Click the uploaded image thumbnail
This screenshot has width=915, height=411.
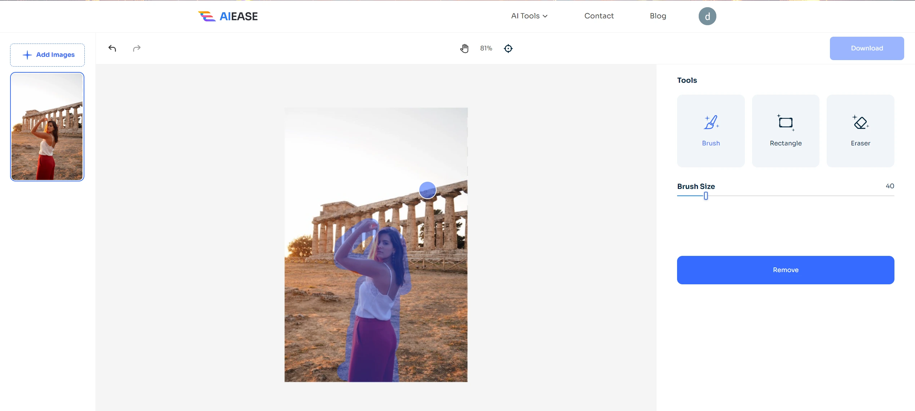point(47,126)
